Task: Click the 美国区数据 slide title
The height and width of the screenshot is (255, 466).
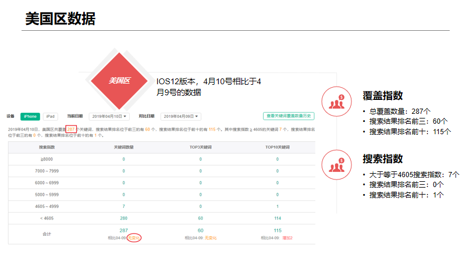Action: click(60, 19)
